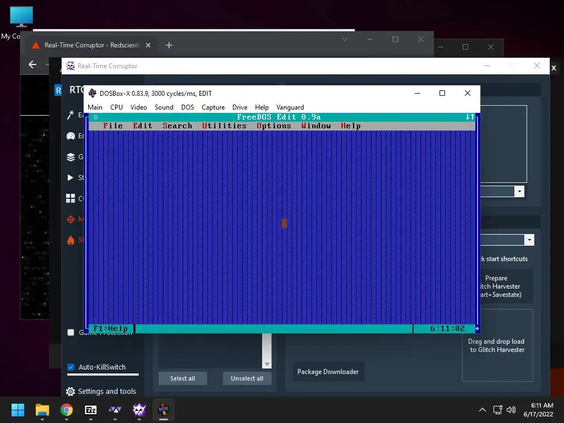The width and height of the screenshot is (564, 423).
Task: Open the Help menu in DOSBox-X menu bar
Action: click(262, 107)
